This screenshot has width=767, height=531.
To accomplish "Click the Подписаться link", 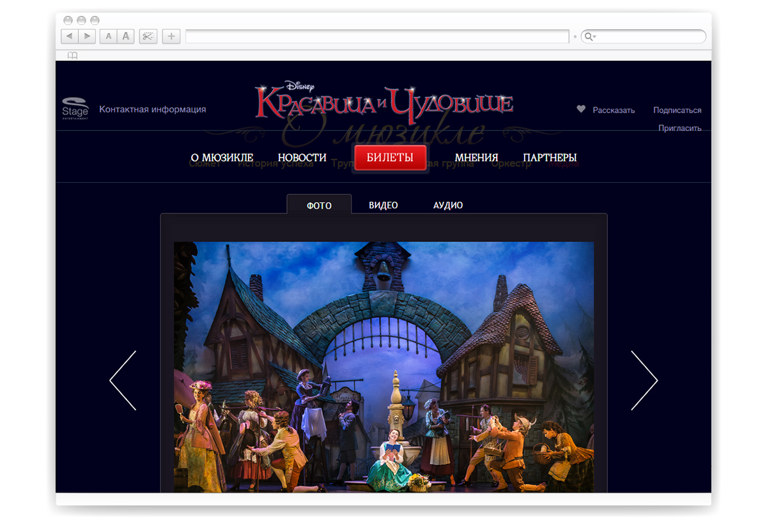I will [x=678, y=110].
